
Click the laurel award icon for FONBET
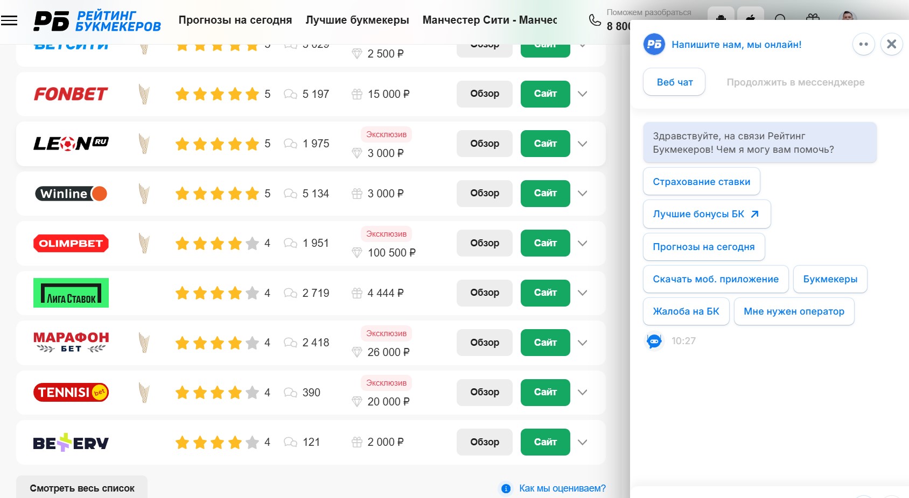click(144, 94)
